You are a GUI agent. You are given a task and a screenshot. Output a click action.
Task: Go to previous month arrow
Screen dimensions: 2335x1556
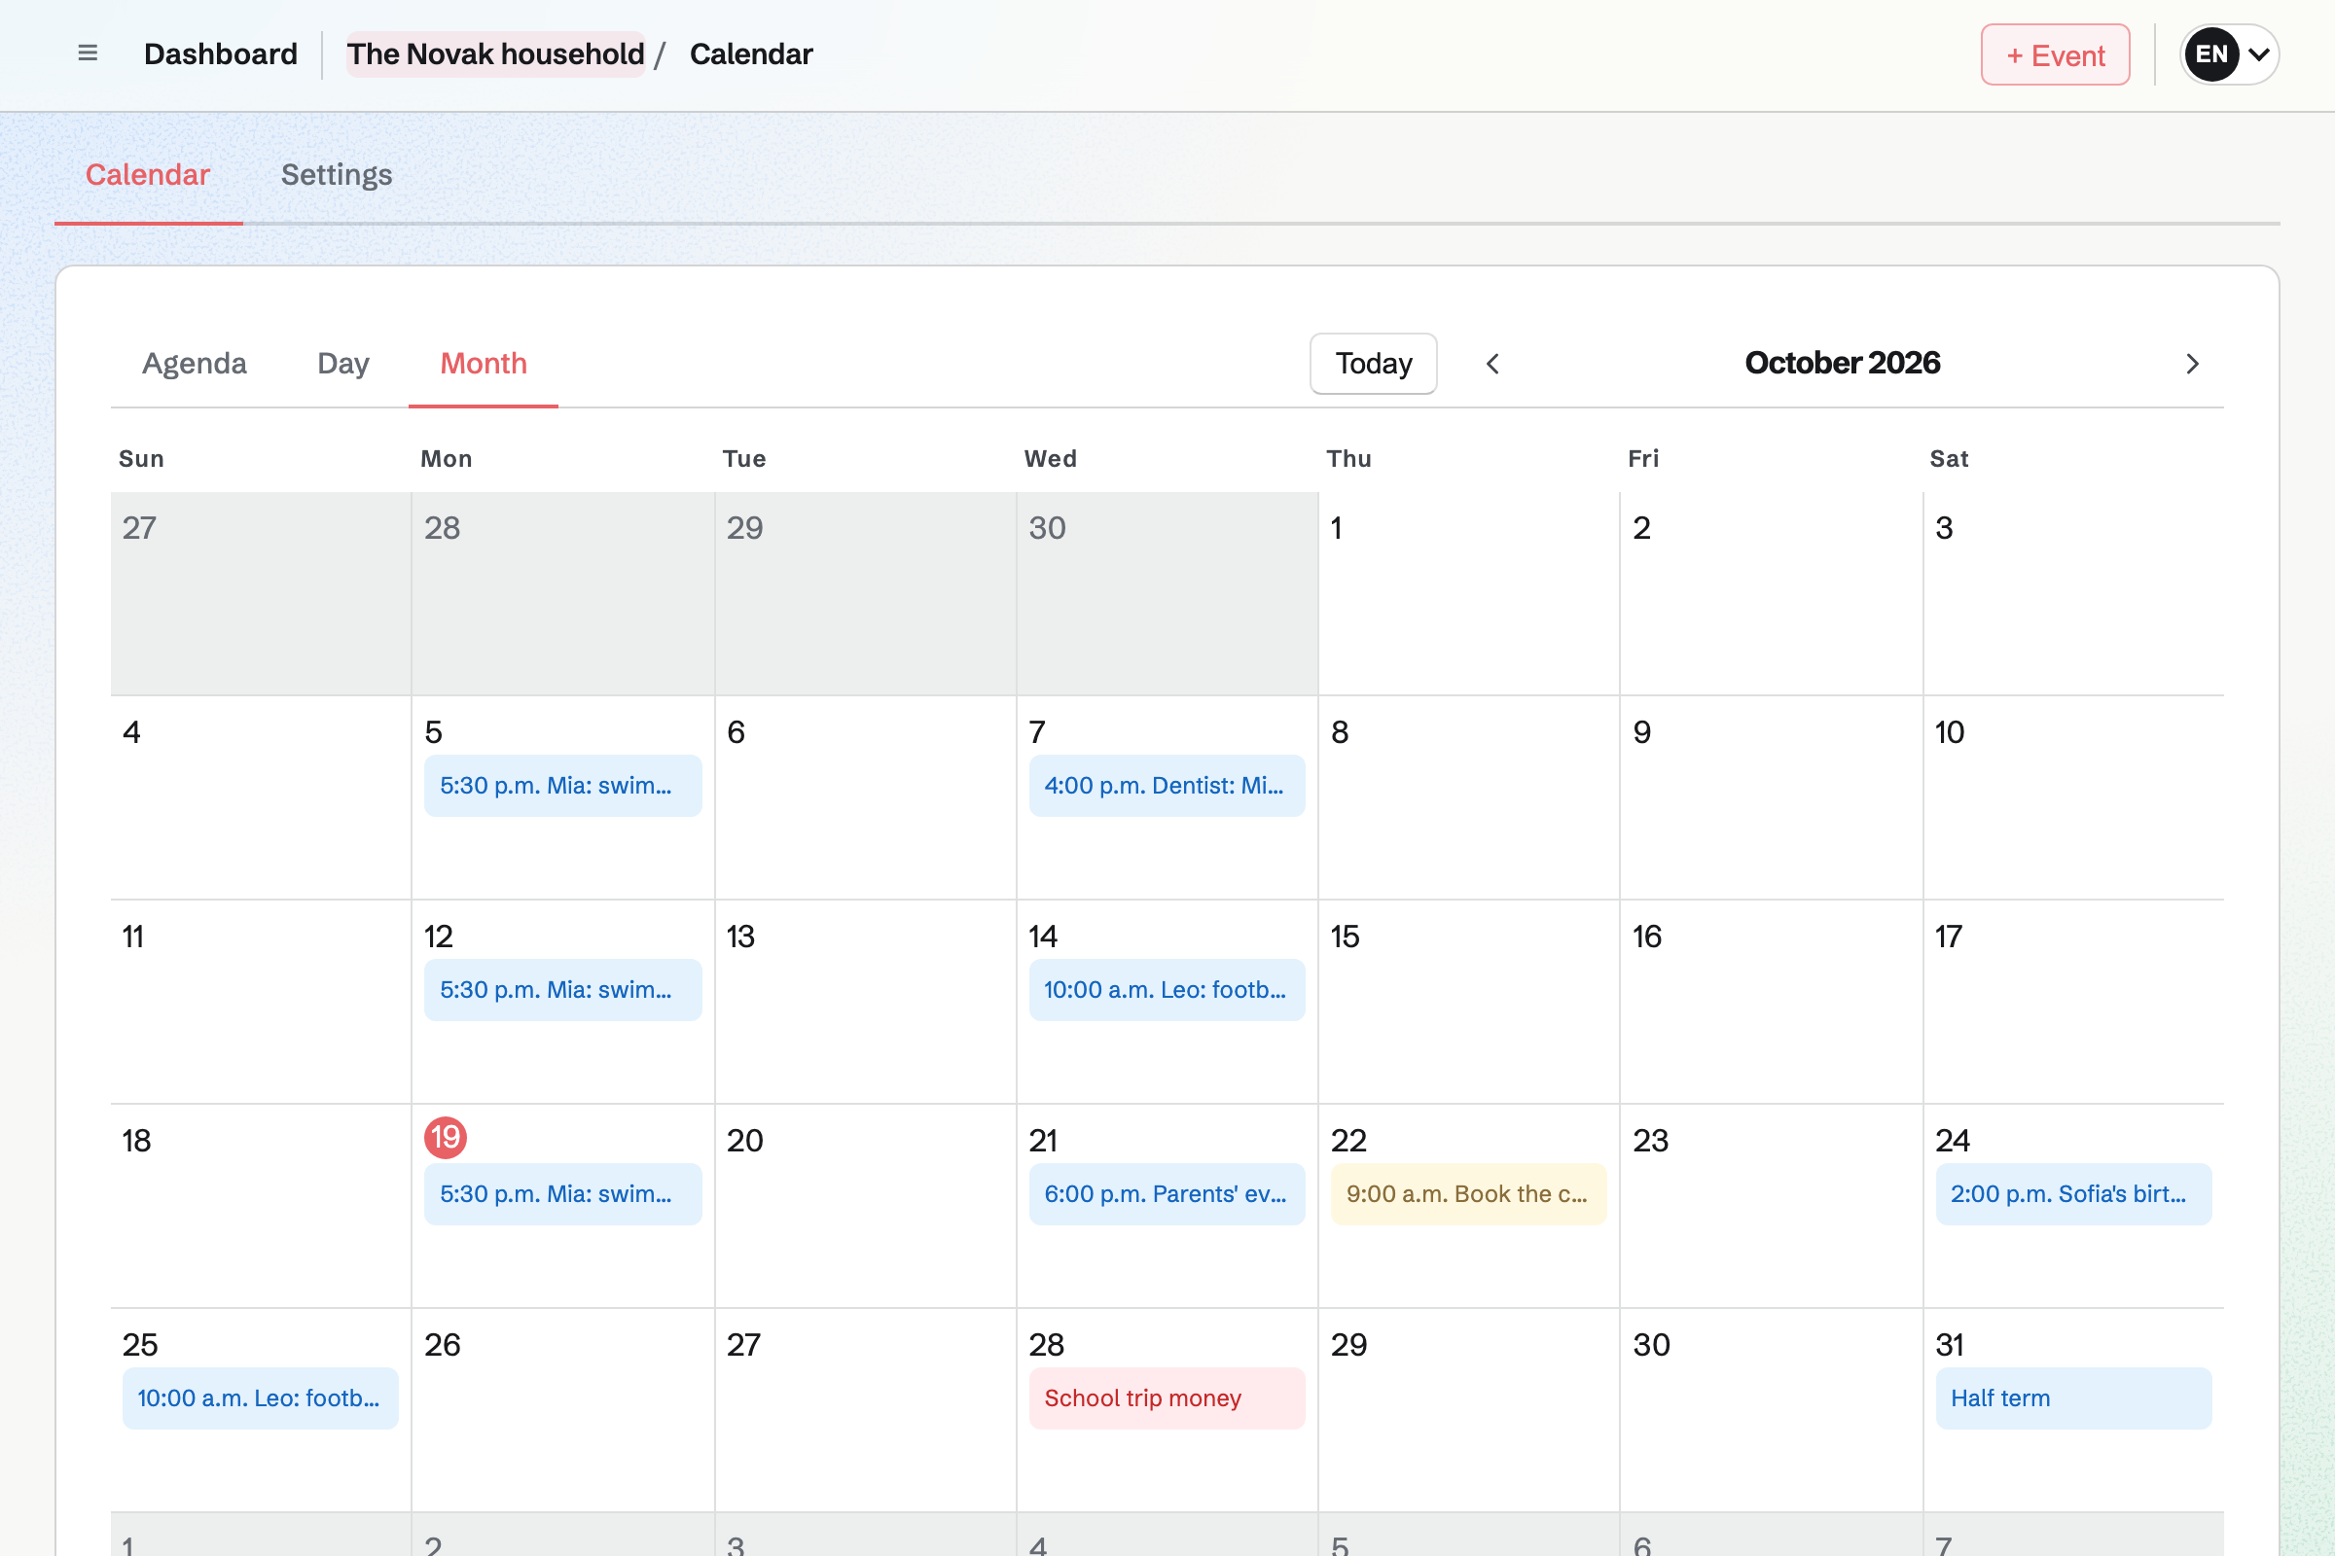pos(1492,364)
